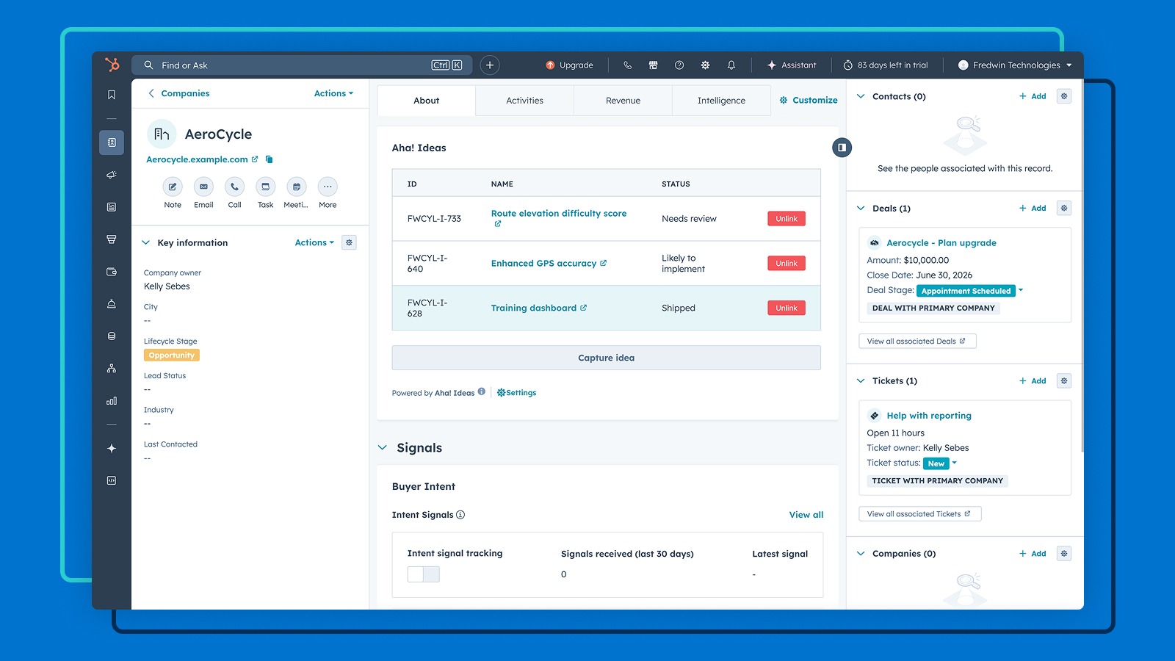1175x661 pixels.
Task: Open the stacked-disks Data sidebar icon
Action: (112, 336)
